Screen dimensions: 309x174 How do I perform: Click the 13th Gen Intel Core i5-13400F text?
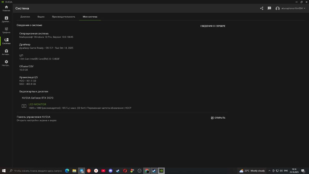click(x=40, y=59)
